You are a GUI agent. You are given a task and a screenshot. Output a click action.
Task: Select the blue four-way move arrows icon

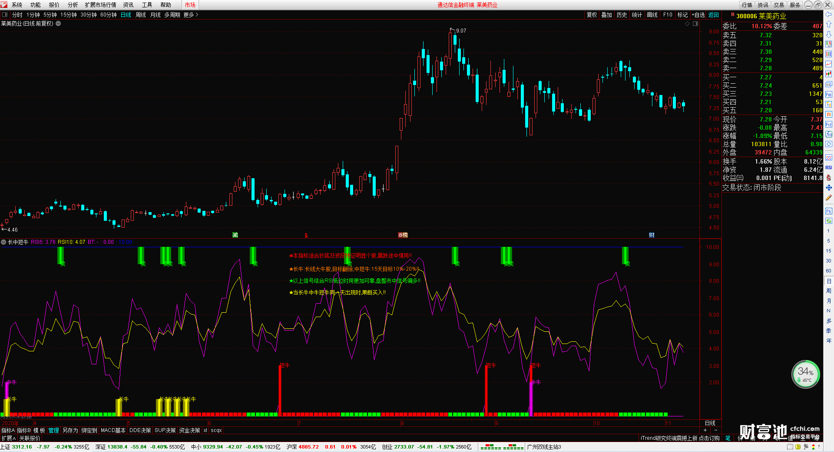829,188
